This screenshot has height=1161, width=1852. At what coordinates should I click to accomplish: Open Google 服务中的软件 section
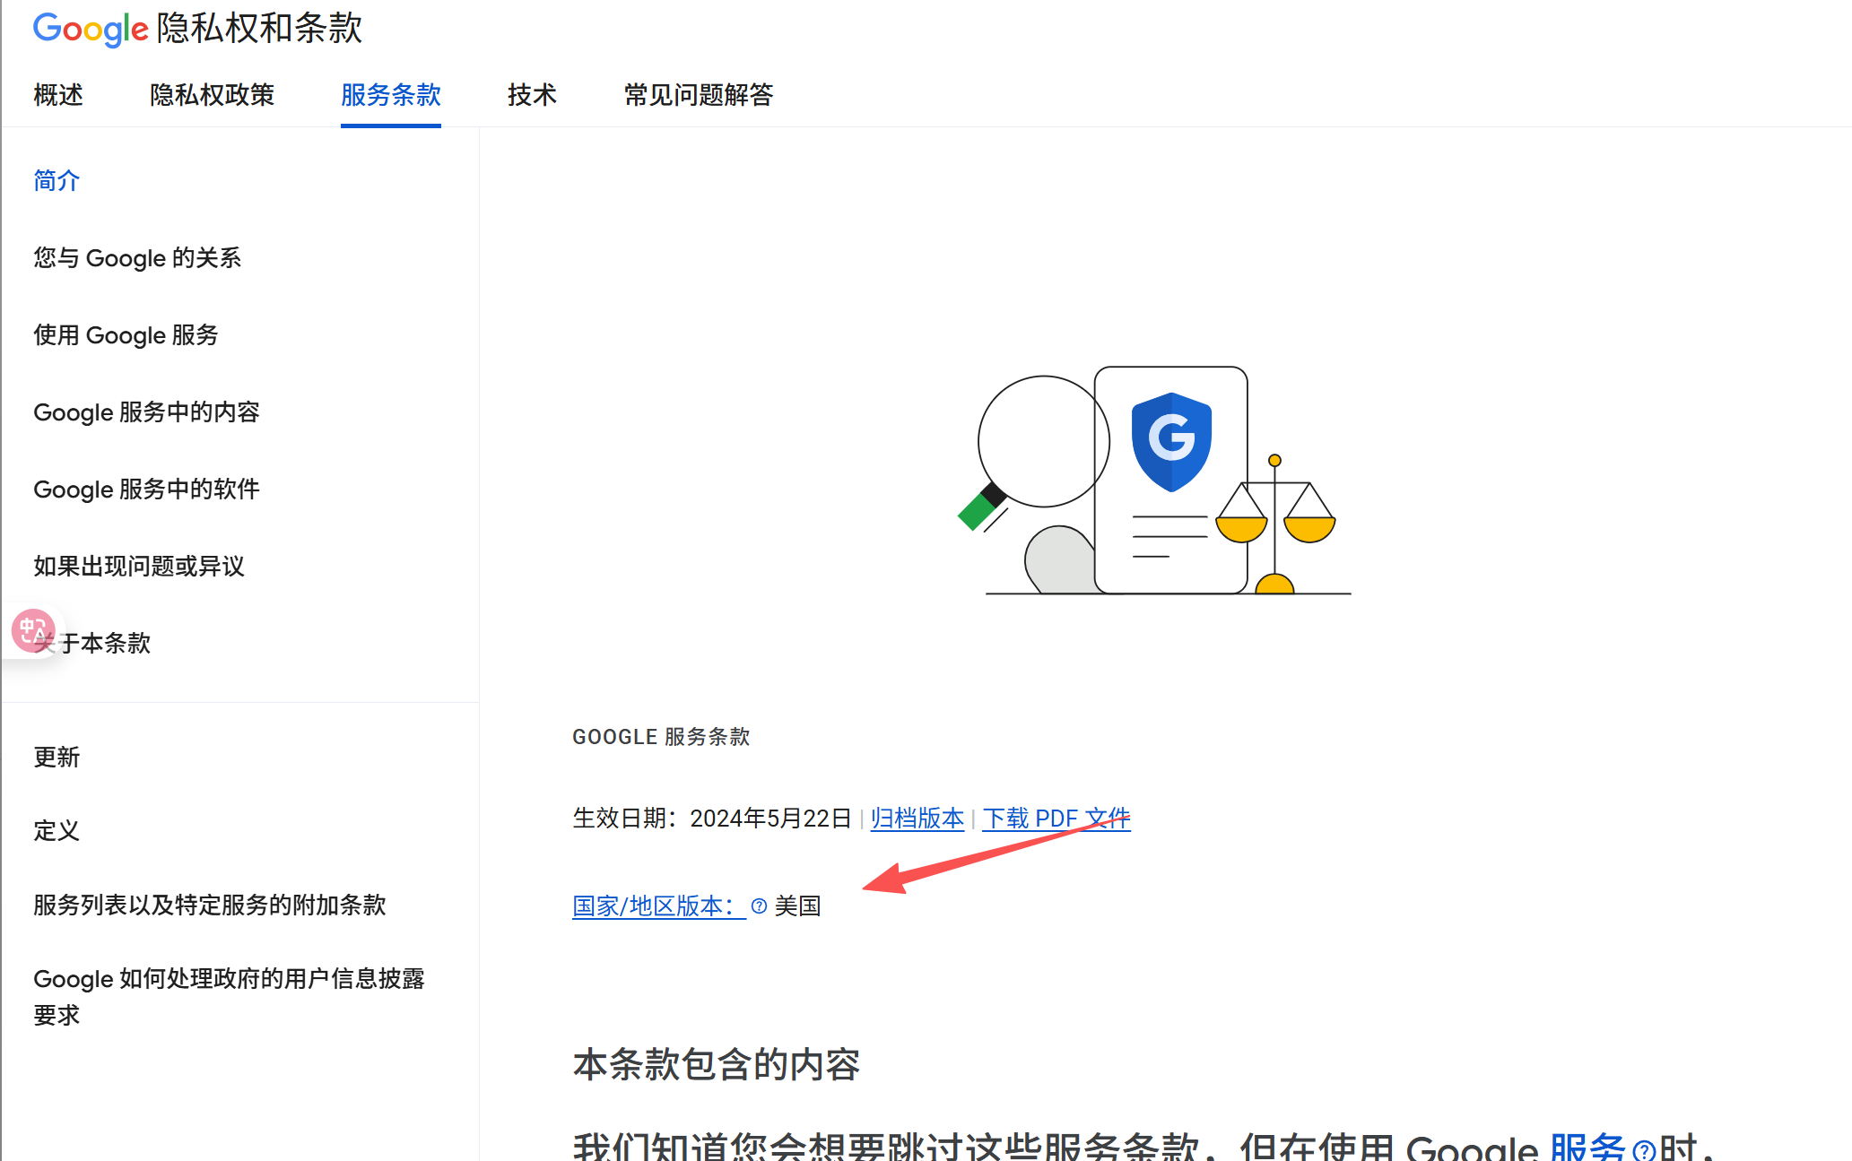tap(146, 490)
